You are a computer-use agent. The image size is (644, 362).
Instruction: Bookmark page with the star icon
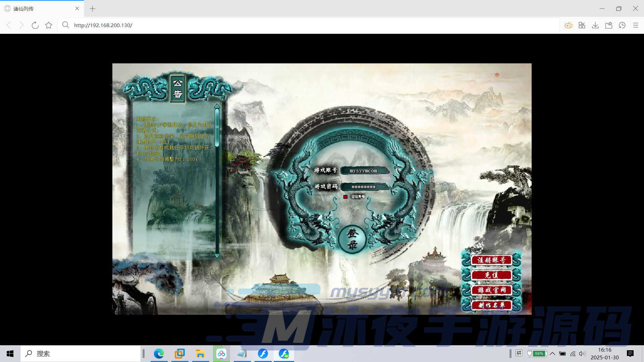(x=49, y=25)
